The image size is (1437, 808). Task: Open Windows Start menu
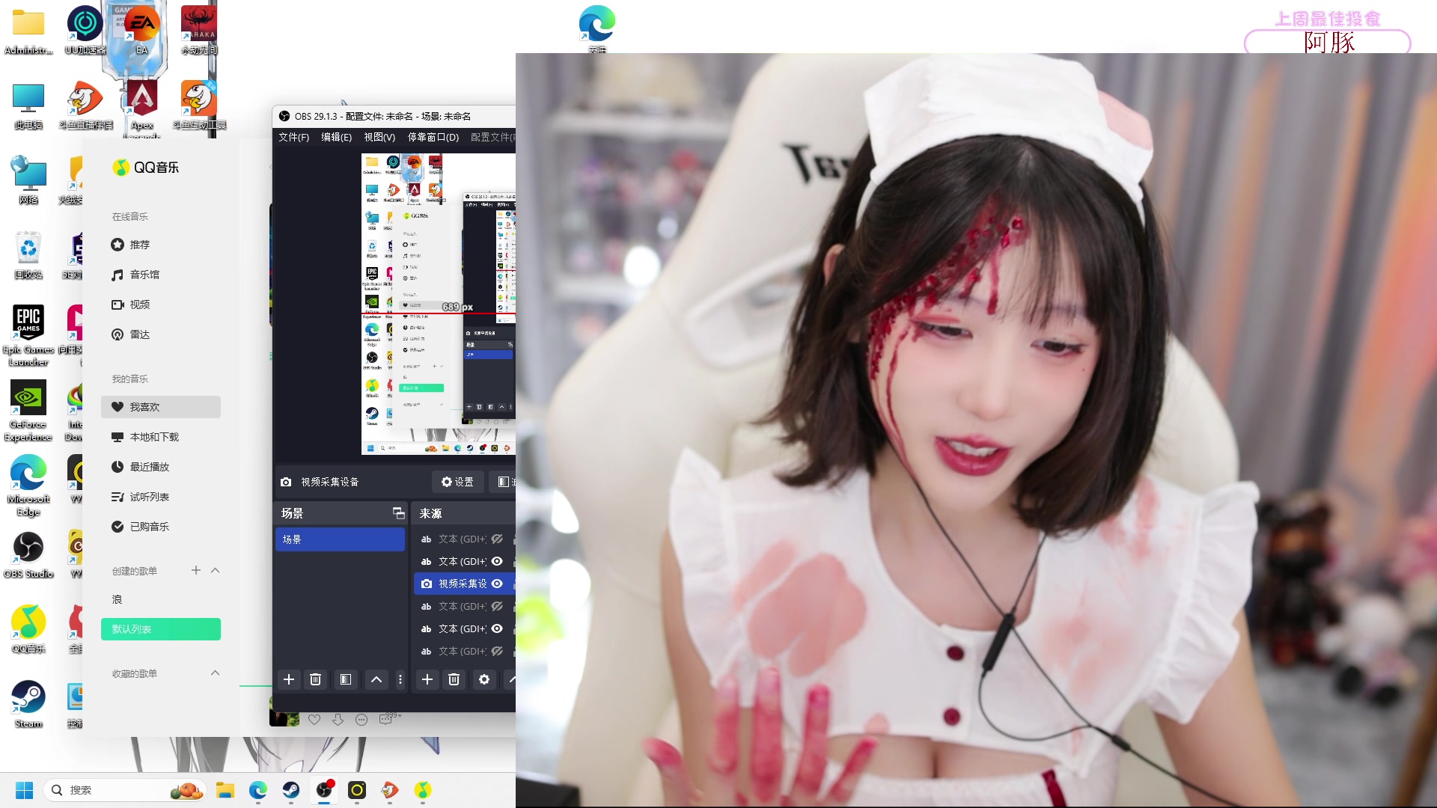(24, 790)
